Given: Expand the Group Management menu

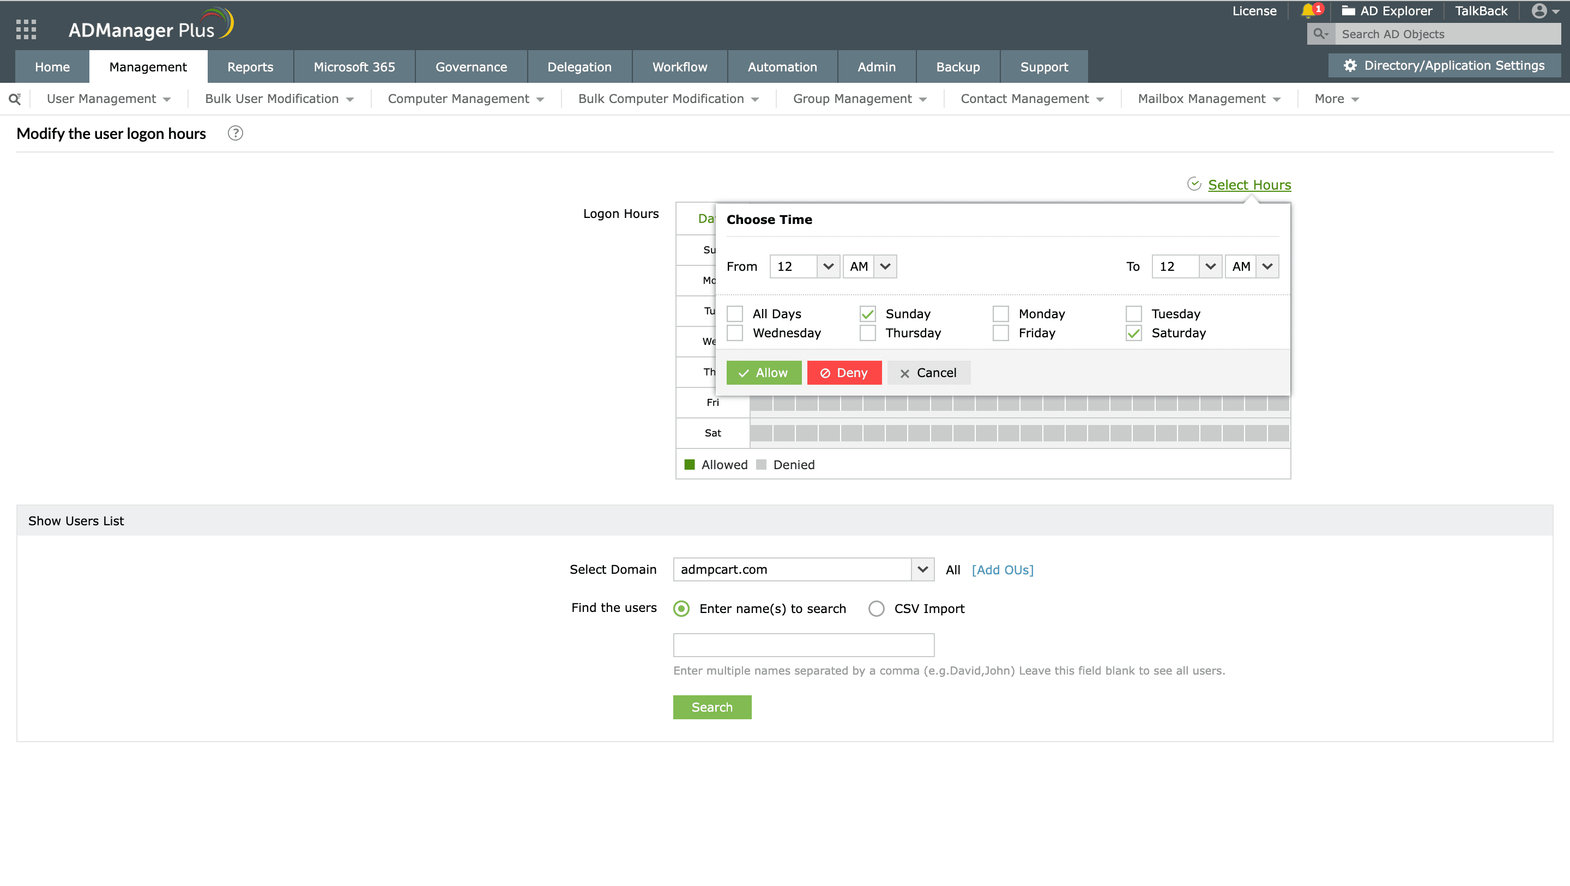Looking at the screenshot, I should click(859, 99).
